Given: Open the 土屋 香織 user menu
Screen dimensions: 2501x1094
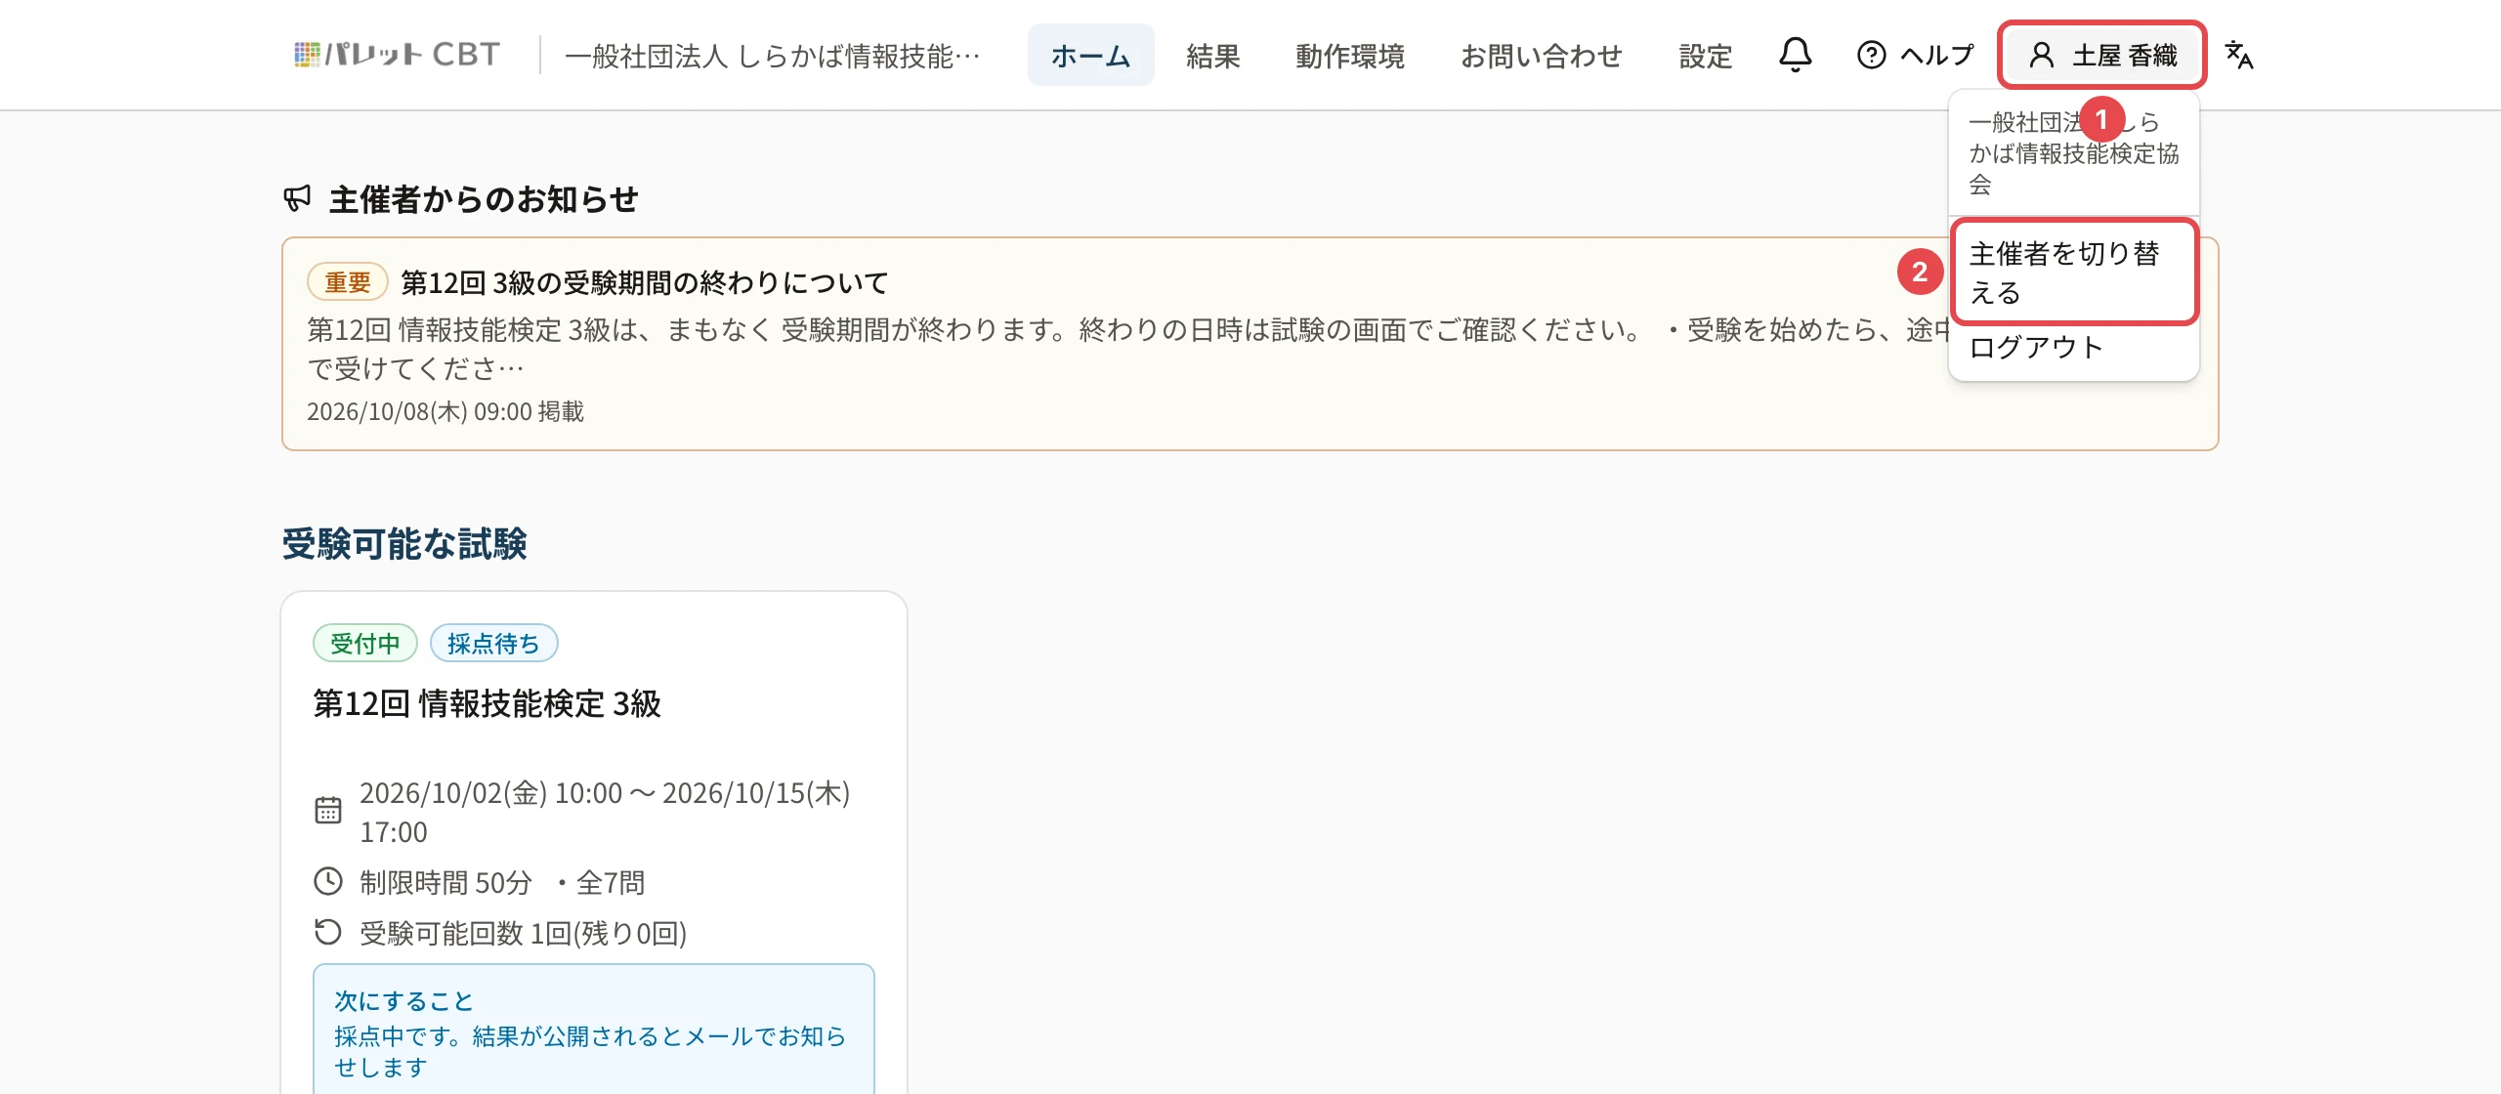Looking at the screenshot, I should (x=2102, y=55).
